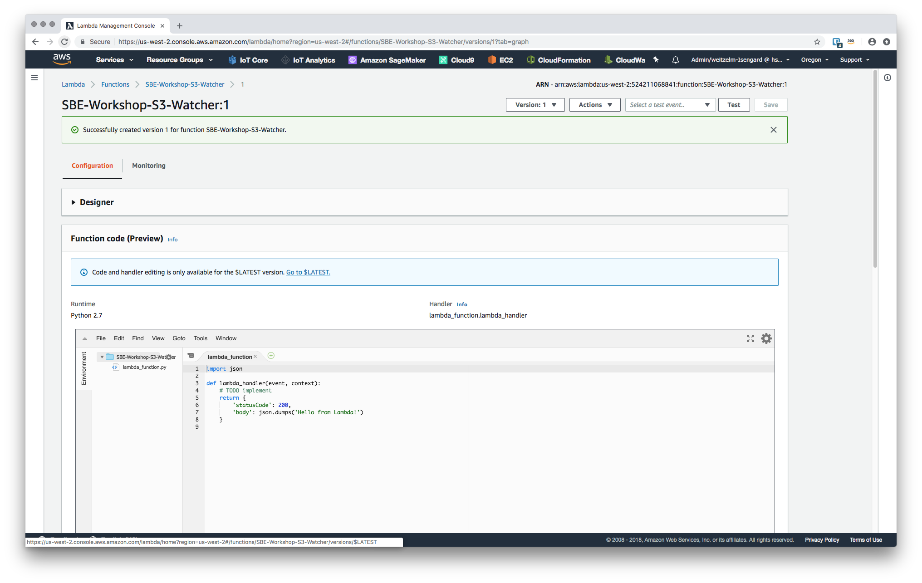The height and width of the screenshot is (583, 922).
Task: Open the Cloud9 shortcut
Action: point(457,60)
